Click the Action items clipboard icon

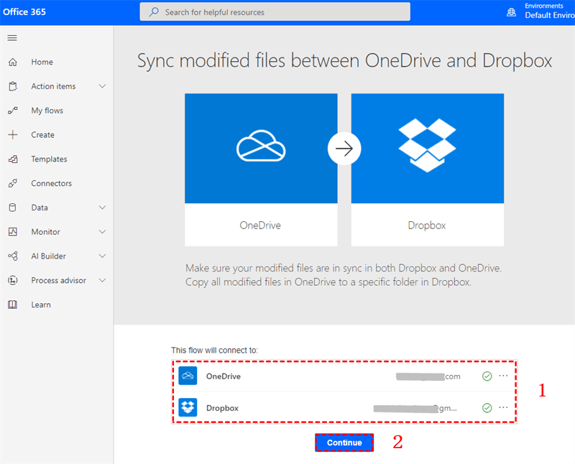point(13,86)
